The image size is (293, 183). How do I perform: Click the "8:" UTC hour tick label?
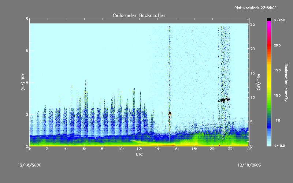click(103, 149)
